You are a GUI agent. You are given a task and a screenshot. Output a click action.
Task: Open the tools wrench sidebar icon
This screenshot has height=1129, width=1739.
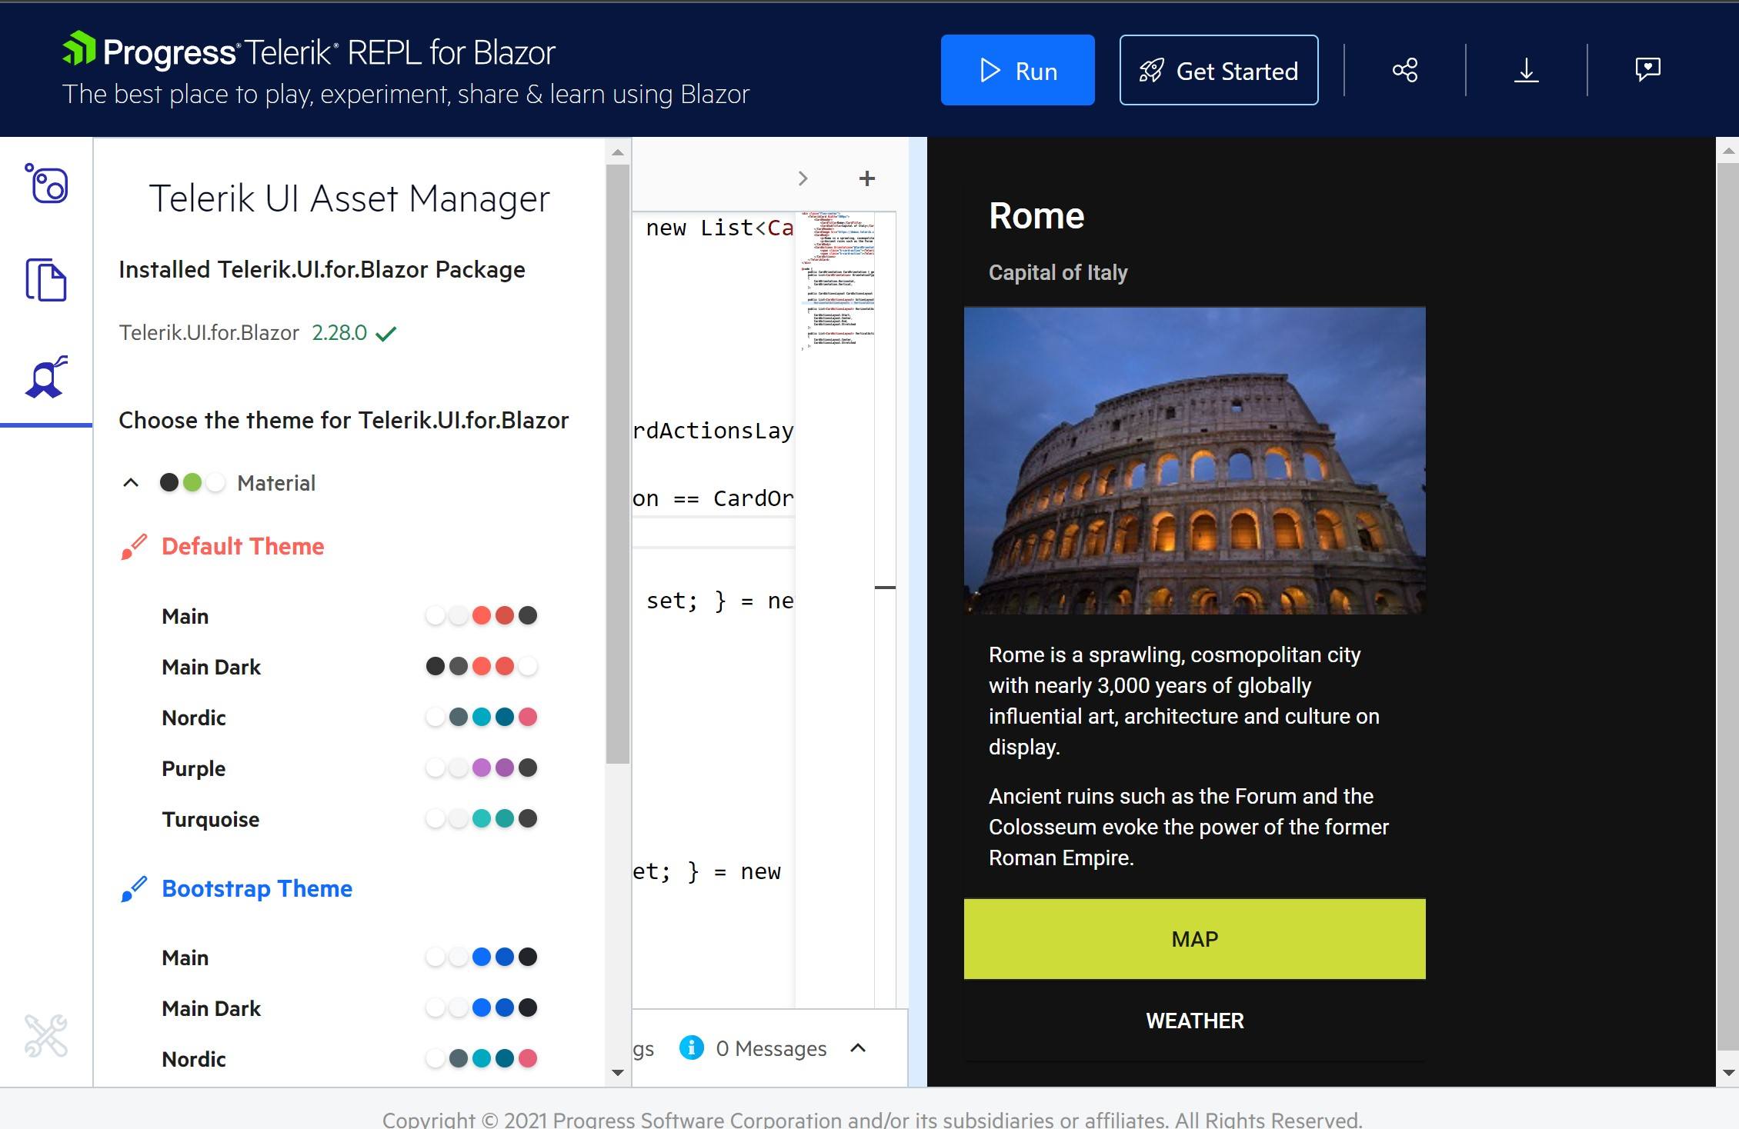click(46, 1035)
